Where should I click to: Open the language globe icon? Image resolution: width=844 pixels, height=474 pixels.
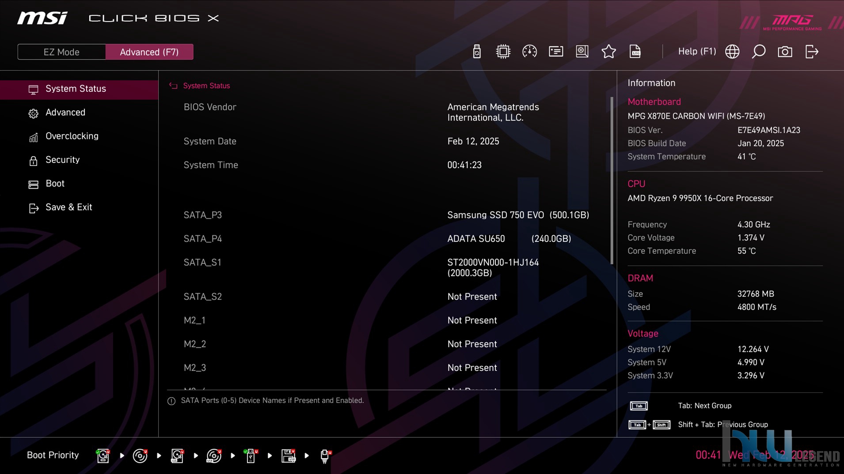click(x=732, y=52)
